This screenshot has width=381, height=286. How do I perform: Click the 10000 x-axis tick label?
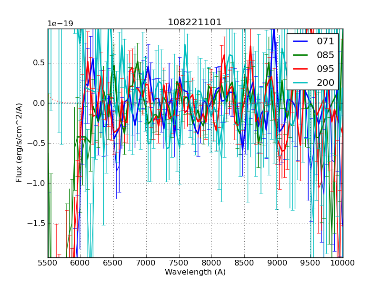342,263
